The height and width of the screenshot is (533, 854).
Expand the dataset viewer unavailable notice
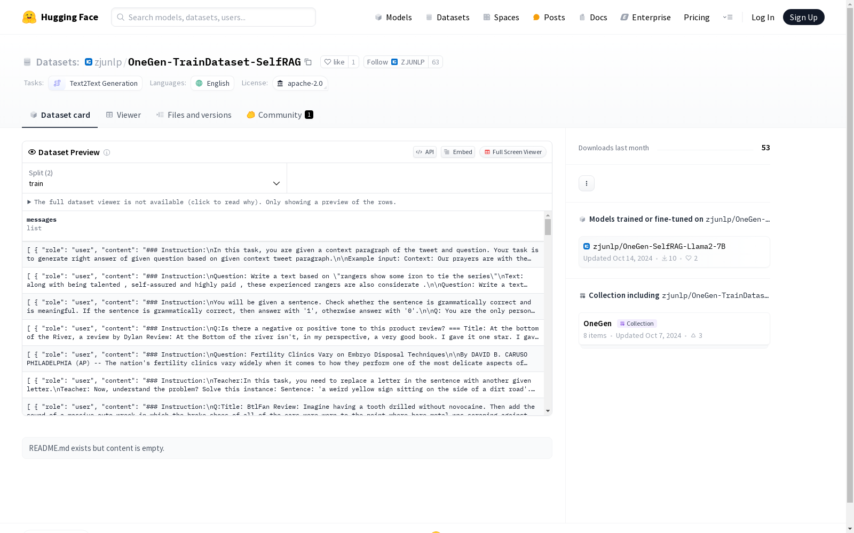(x=212, y=202)
